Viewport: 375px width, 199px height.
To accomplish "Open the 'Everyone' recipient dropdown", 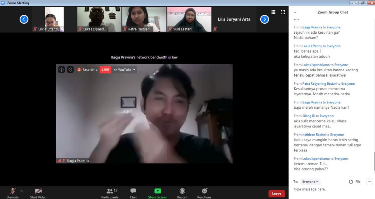I will pos(310,182).
